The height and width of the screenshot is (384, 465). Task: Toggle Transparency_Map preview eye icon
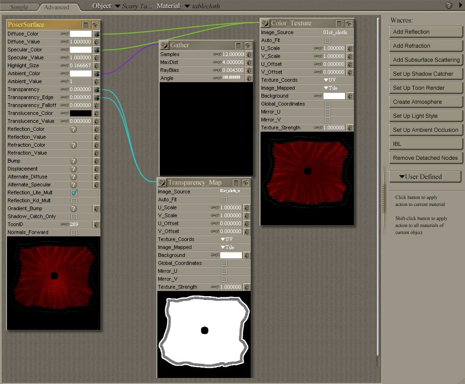[246, 183]
